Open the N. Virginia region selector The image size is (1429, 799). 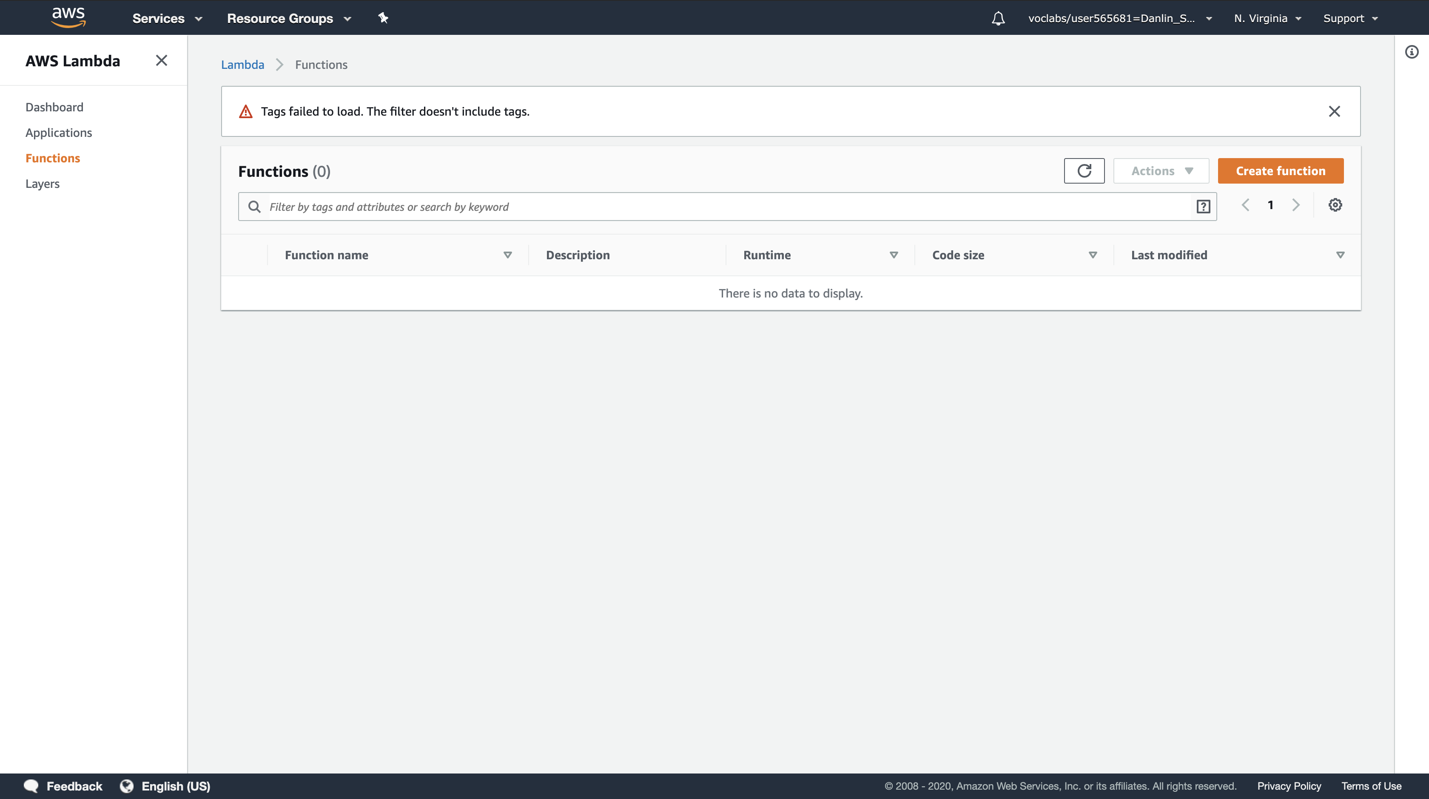(x=1267, y=18)
